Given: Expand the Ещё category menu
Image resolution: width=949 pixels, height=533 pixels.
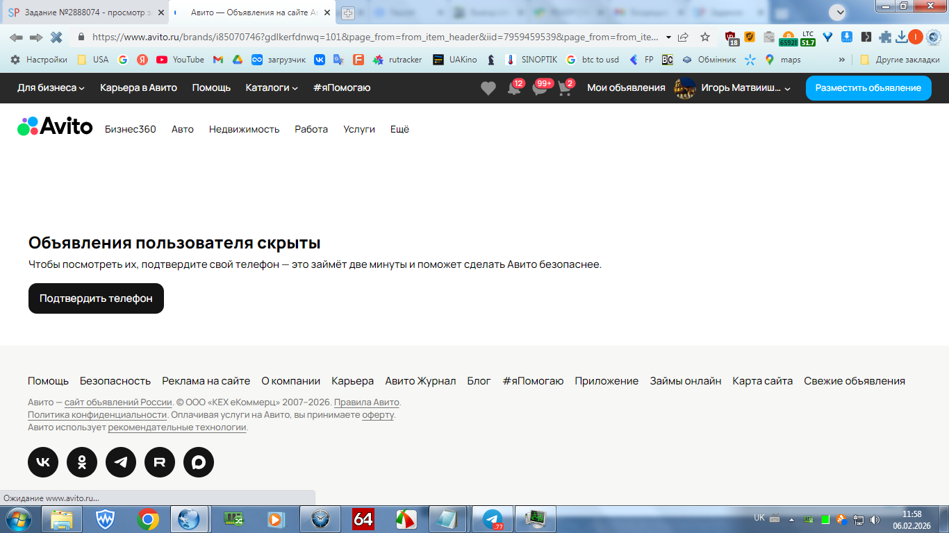Looking at the screenshot, I should [399, 129].
